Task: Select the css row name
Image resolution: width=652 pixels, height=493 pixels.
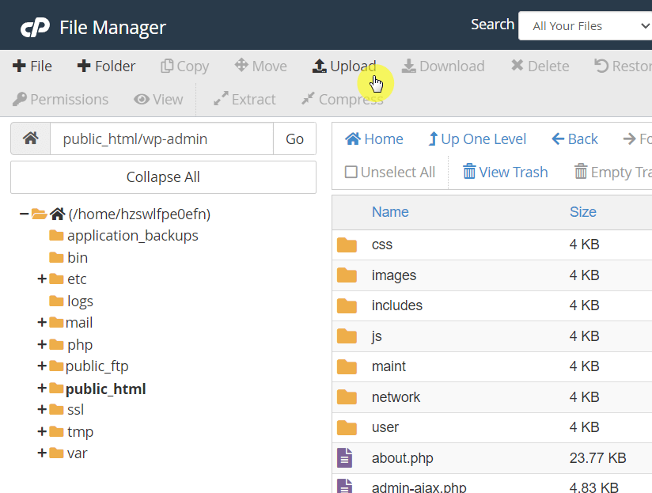Action: 381,245
